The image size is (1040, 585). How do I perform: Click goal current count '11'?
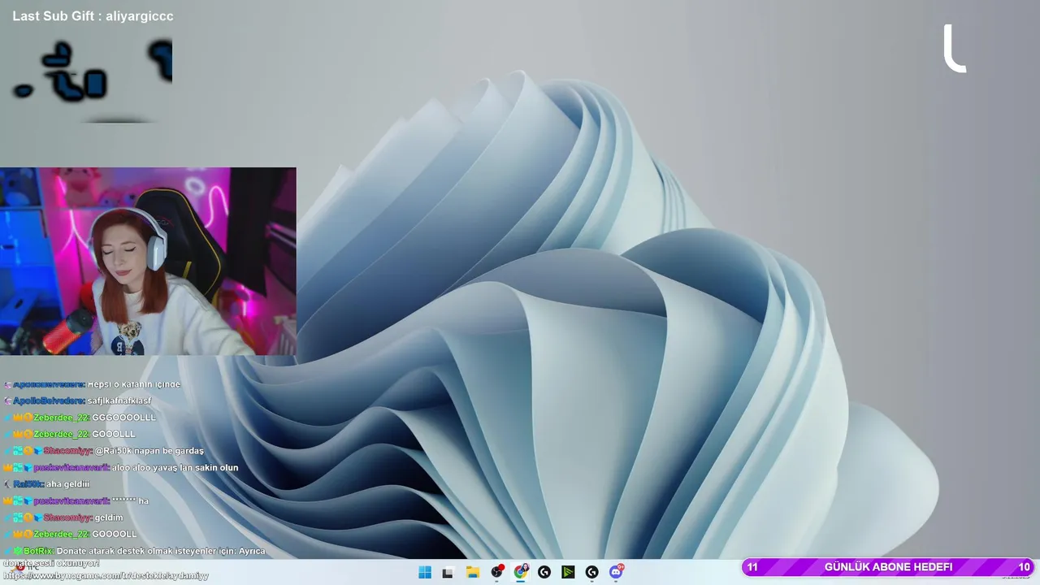pos(752,567)
